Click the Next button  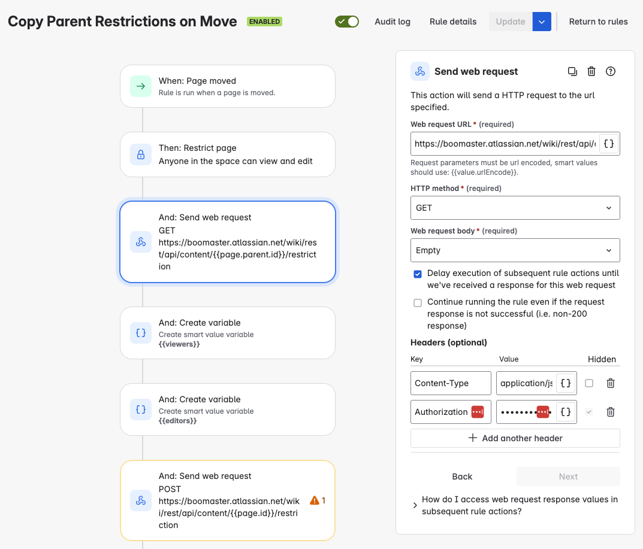[x=568, y=477]
